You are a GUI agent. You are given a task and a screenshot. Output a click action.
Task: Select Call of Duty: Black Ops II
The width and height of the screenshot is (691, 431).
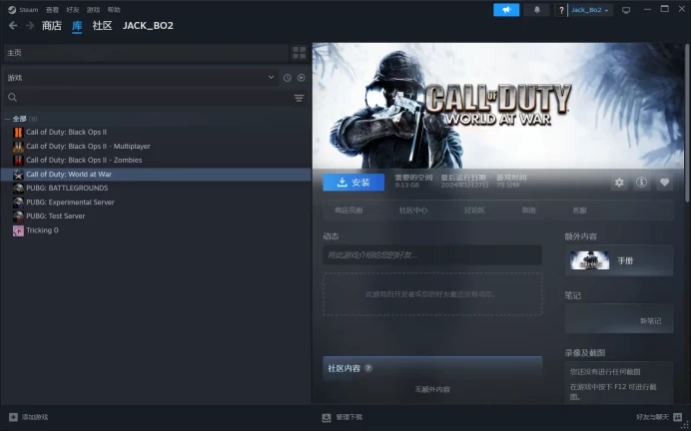coord(66,132)
